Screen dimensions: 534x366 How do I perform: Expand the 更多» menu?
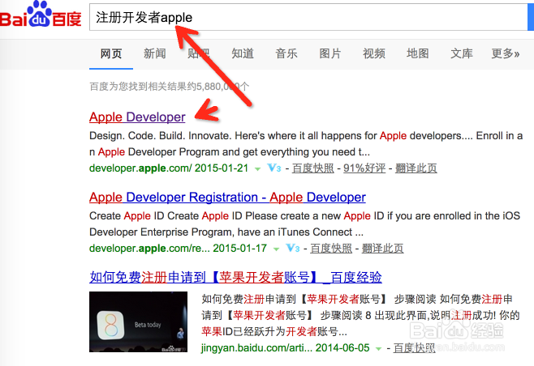coord(506,53)
